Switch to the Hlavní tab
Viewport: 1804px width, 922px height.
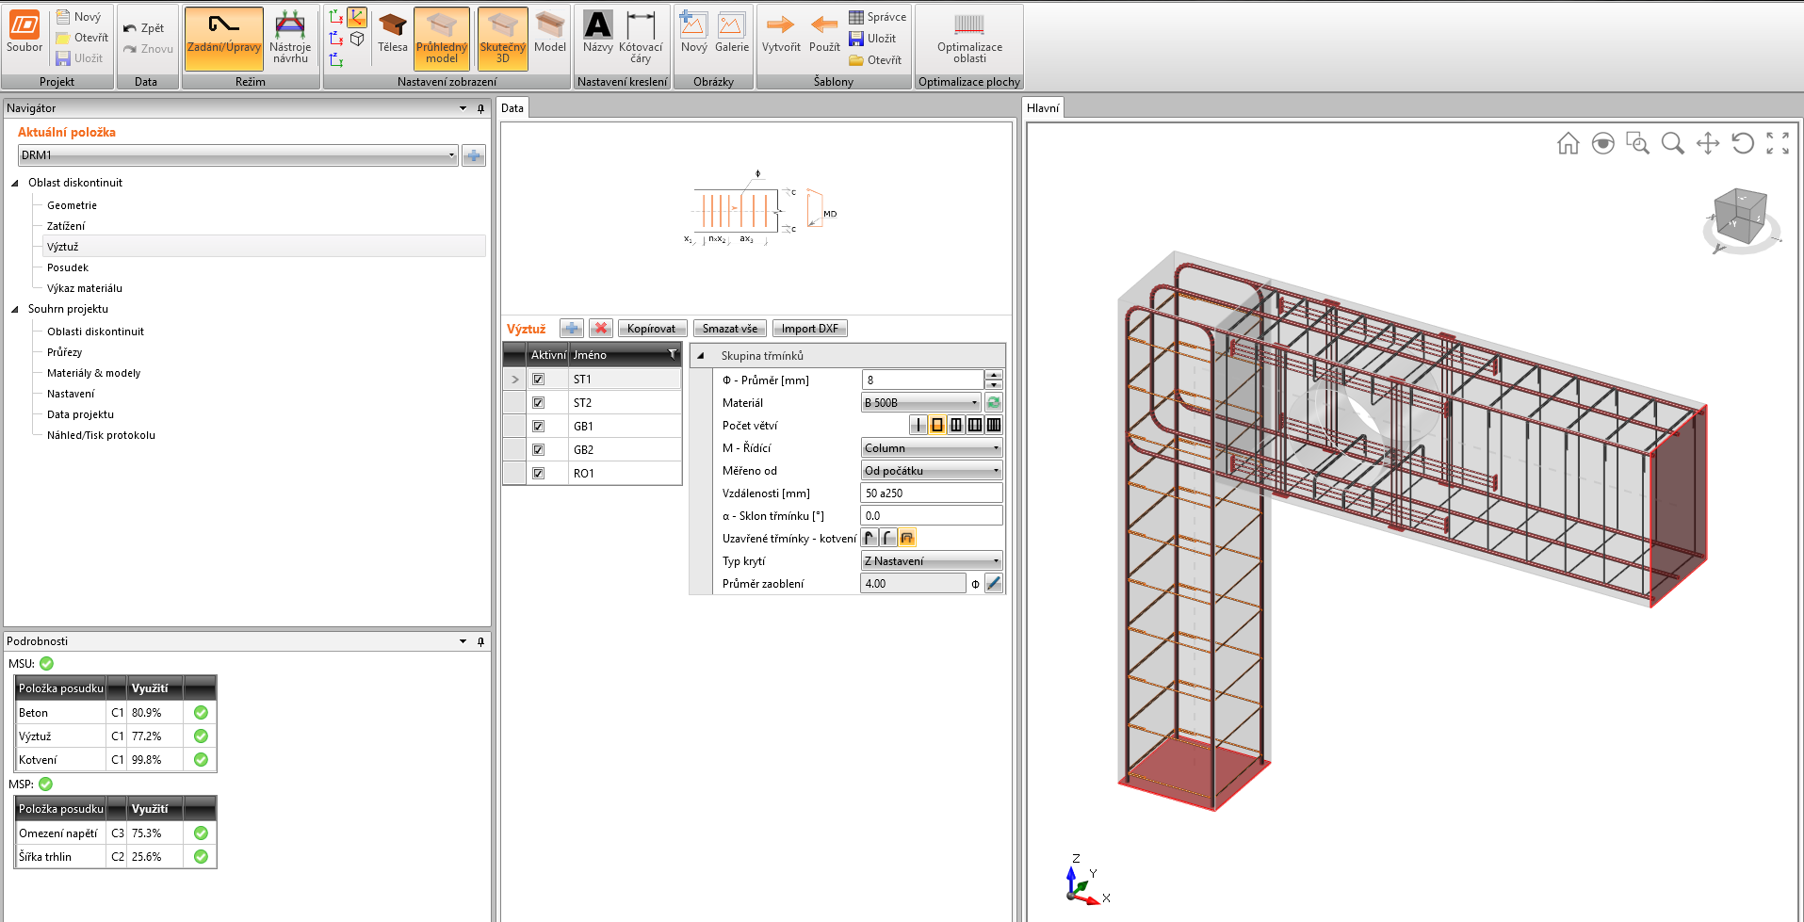click(x=1042, y=108)
